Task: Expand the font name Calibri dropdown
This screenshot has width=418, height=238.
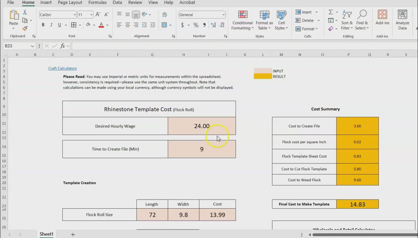Action: tap(74, 15)
